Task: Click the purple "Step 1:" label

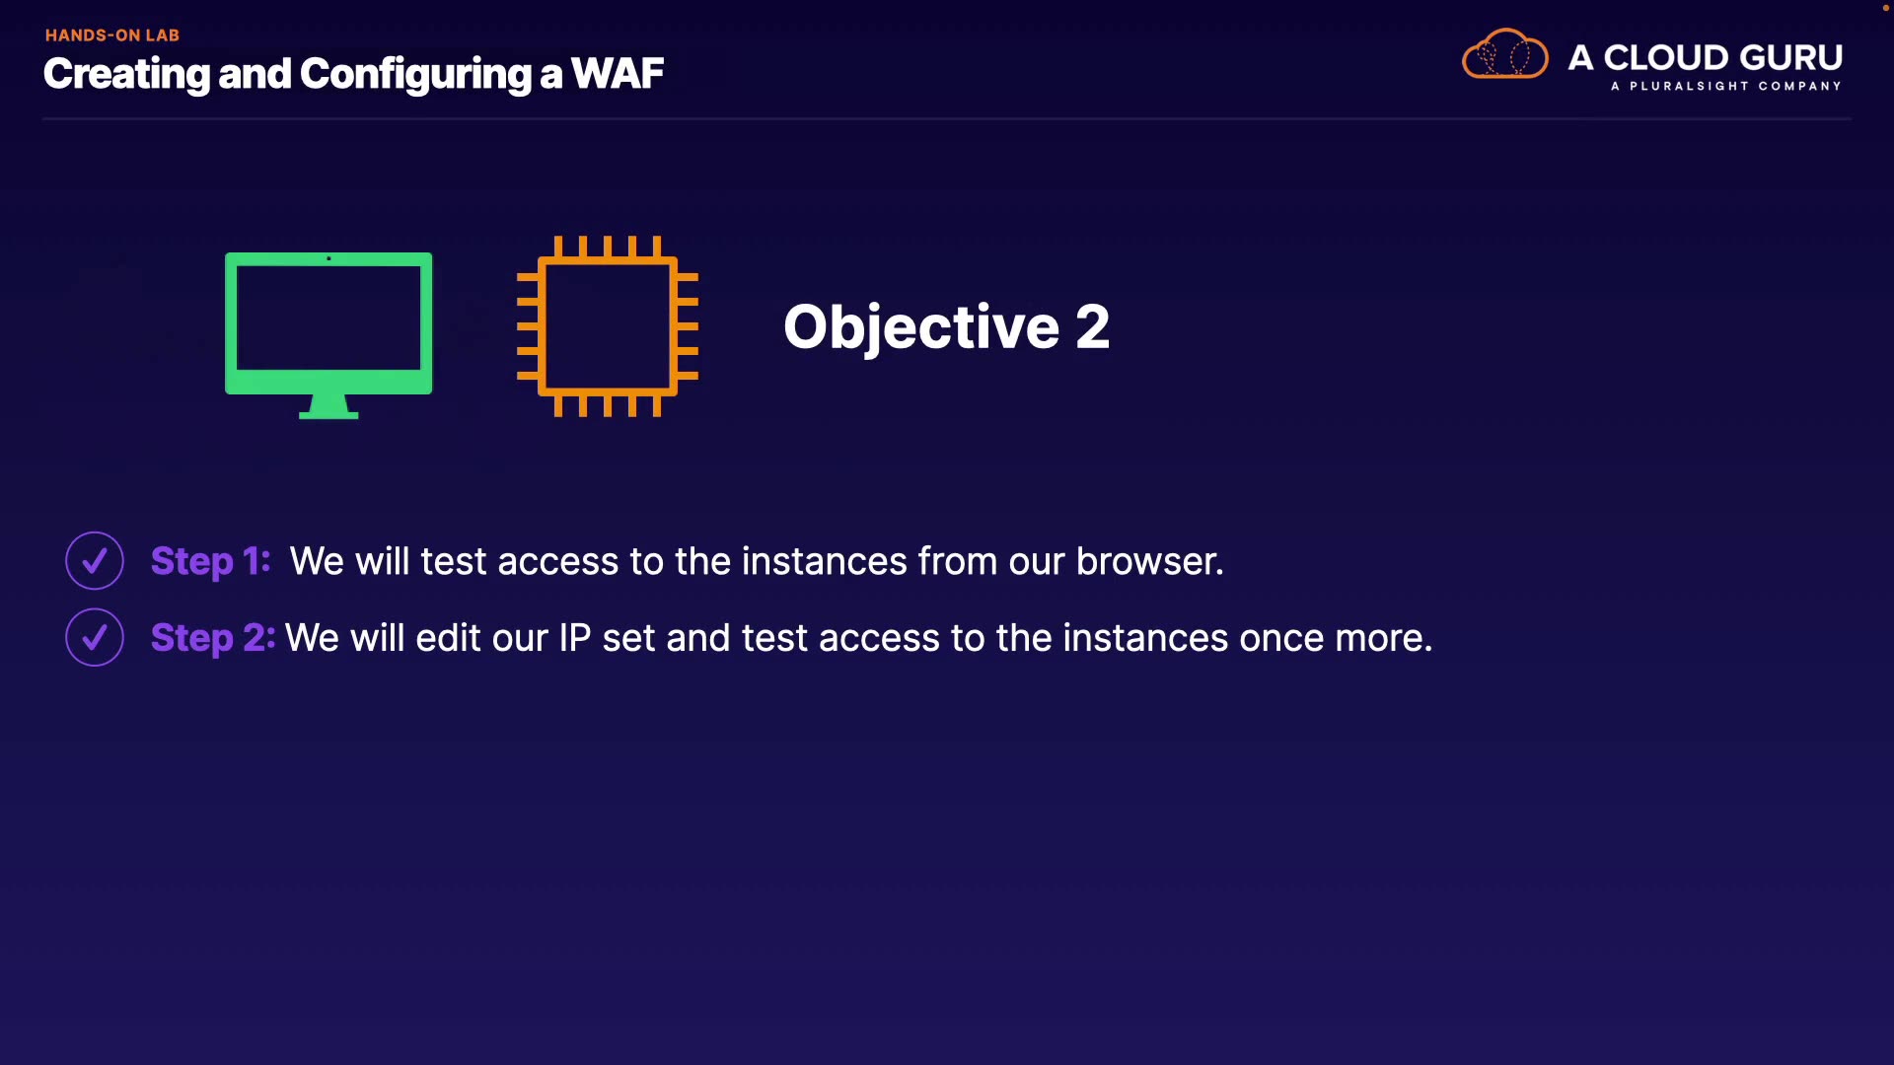Action: pyautogui.click(x=210, y=561)
